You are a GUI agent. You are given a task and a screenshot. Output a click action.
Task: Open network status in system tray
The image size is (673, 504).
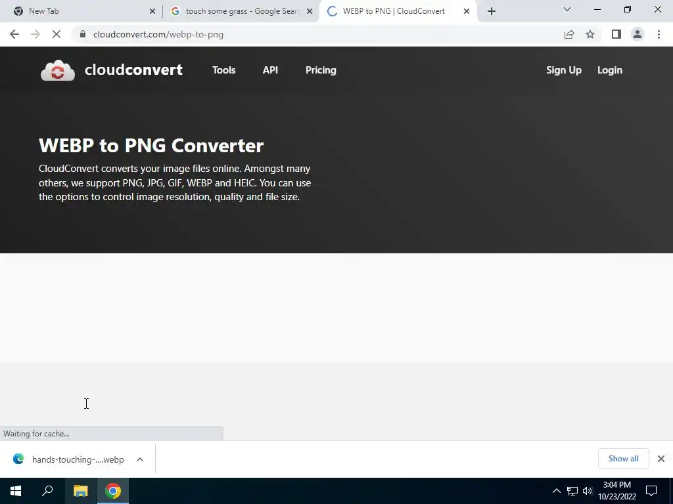[572, 491]
